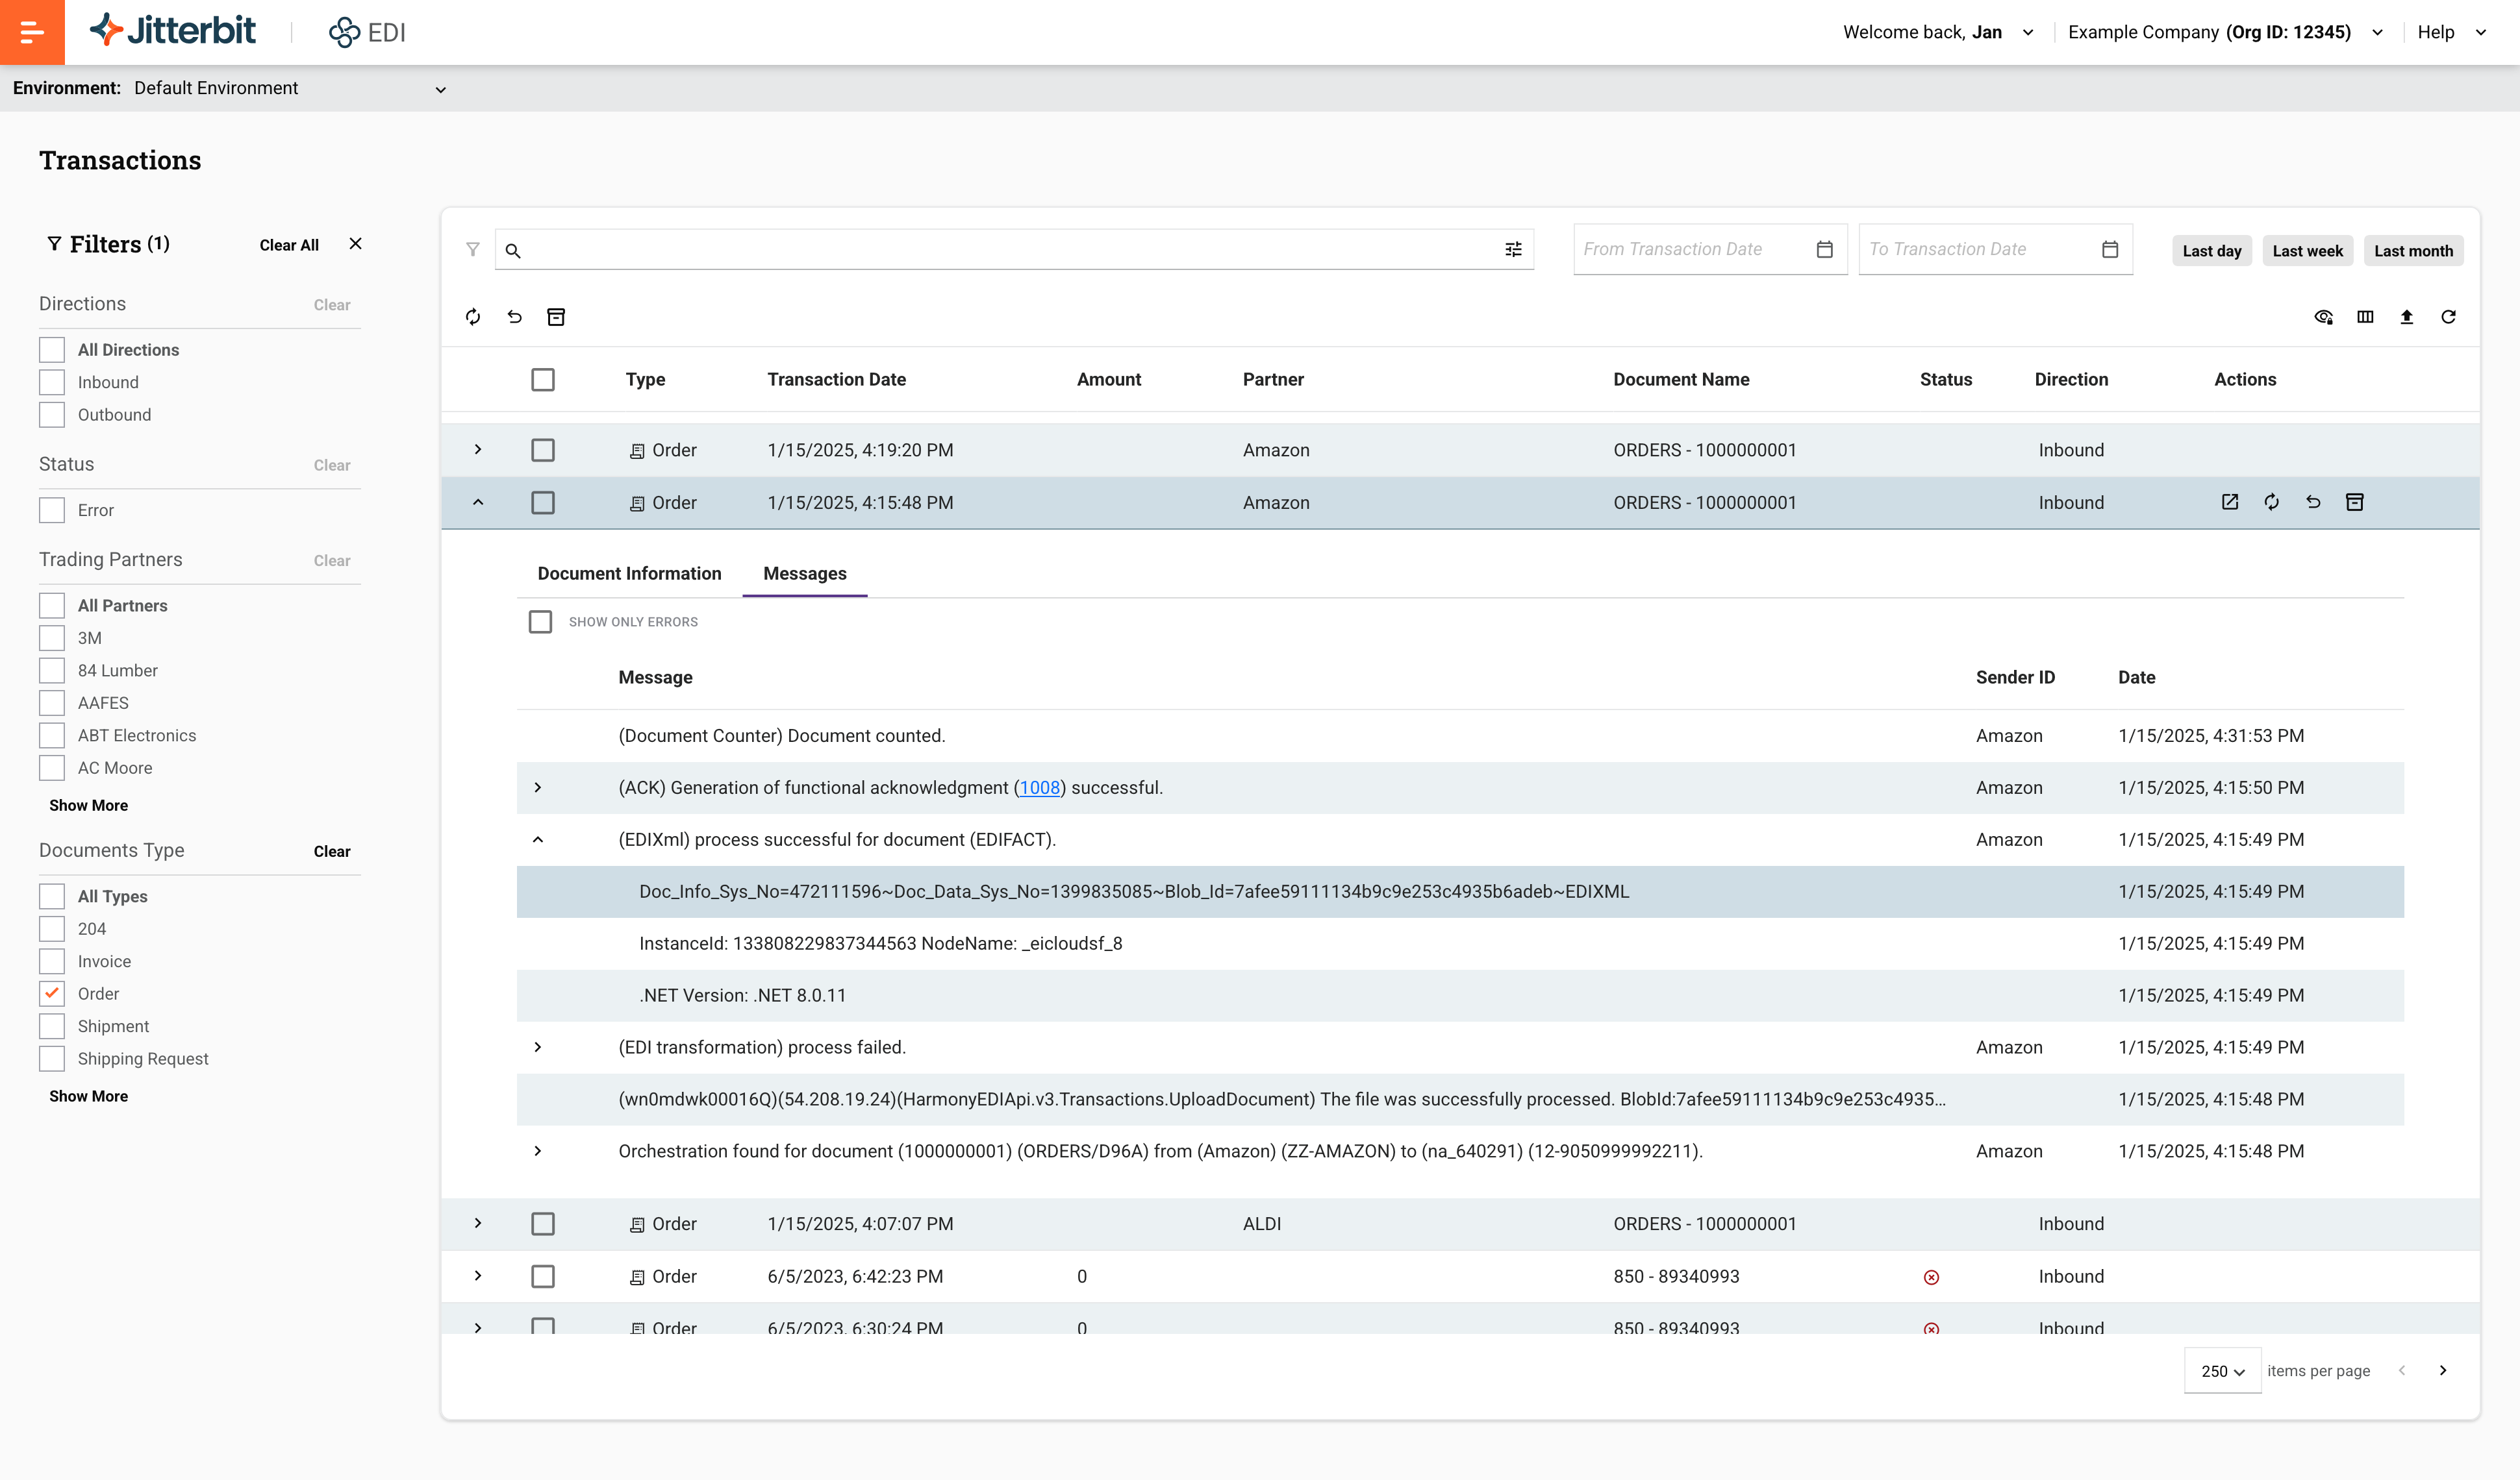The height and width of the screenshot is (1480, 2520).
Task: Click the reprocess icon in the toolbar
Action: point(473,317)
